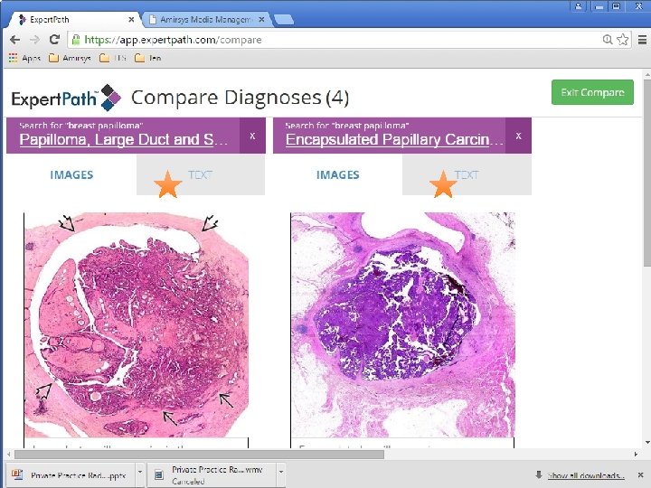This screenshot has width=651, height=488.
Task: Open the ITS bookmark folder
Action: tap(112, 58)
